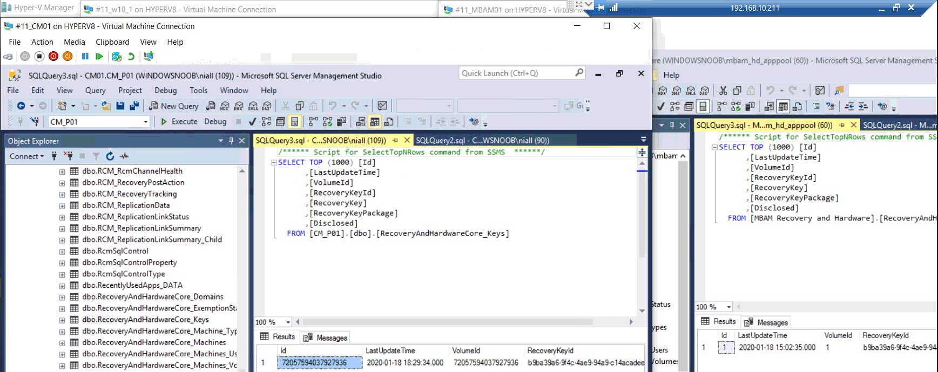The image size is (938, 372).
Task: Open the Clipboard menu of VM Connection
Action: [112, 42]
